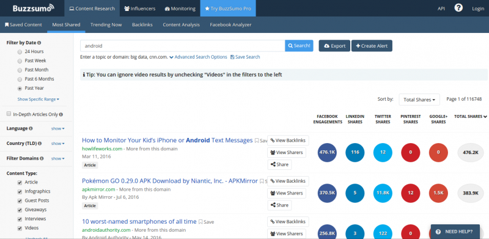Click Try BuzzSumo Pro

[x=228, y=9]
